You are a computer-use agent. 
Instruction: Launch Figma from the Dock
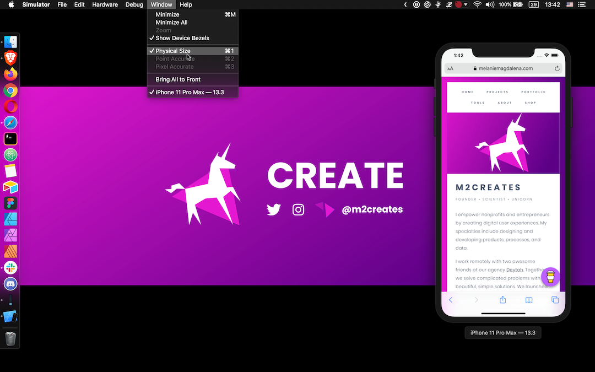(x=10, y=203)
